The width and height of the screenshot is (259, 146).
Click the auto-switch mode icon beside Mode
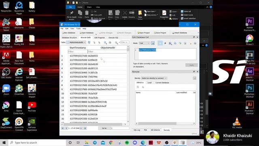153,43
